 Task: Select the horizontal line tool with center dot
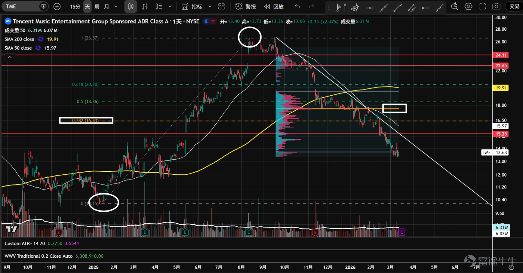tap(369, 8)
